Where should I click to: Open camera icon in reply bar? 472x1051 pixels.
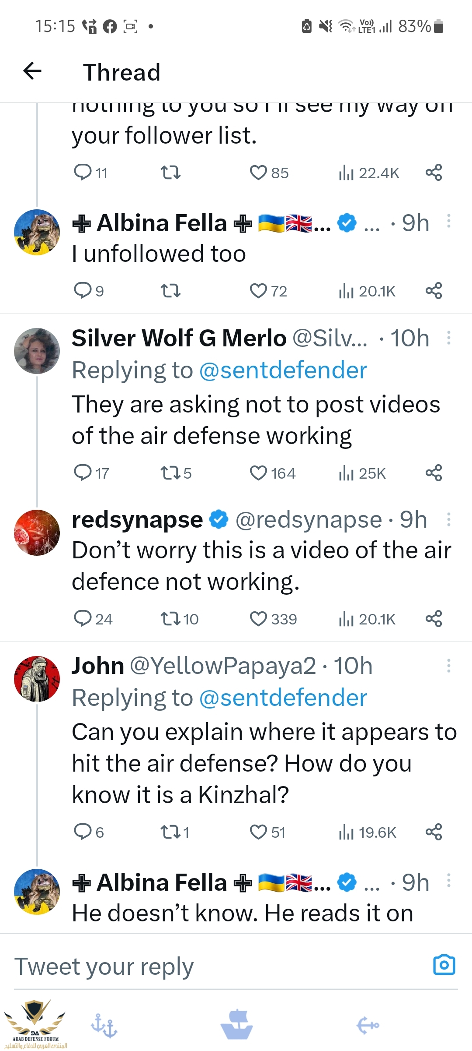point(444,965)
